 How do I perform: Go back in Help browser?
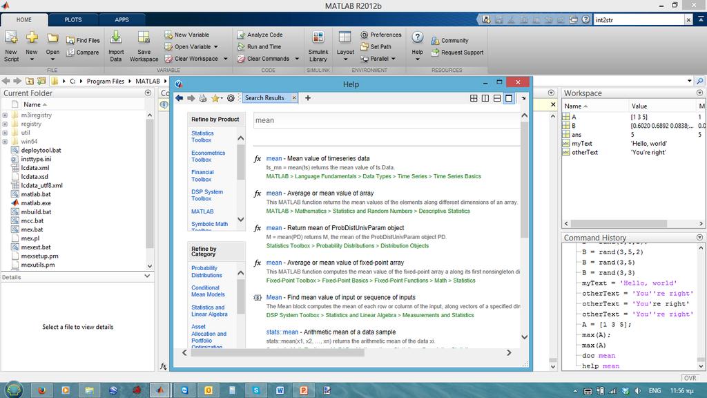coord(179,98)
